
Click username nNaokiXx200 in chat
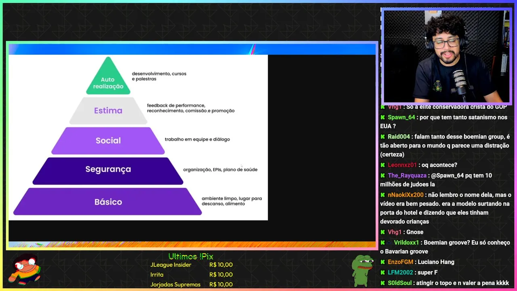[x=406, y=195]
